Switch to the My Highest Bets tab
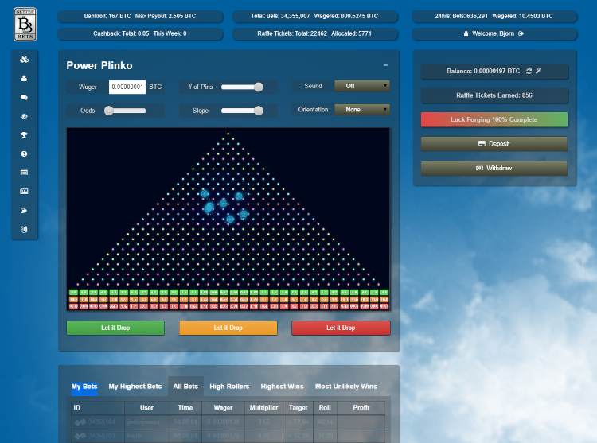 coord(135,387)
